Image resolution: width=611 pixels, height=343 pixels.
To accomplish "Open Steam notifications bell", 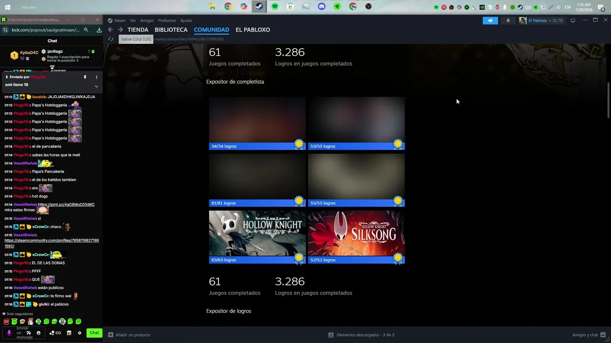I will pos(508,20).
